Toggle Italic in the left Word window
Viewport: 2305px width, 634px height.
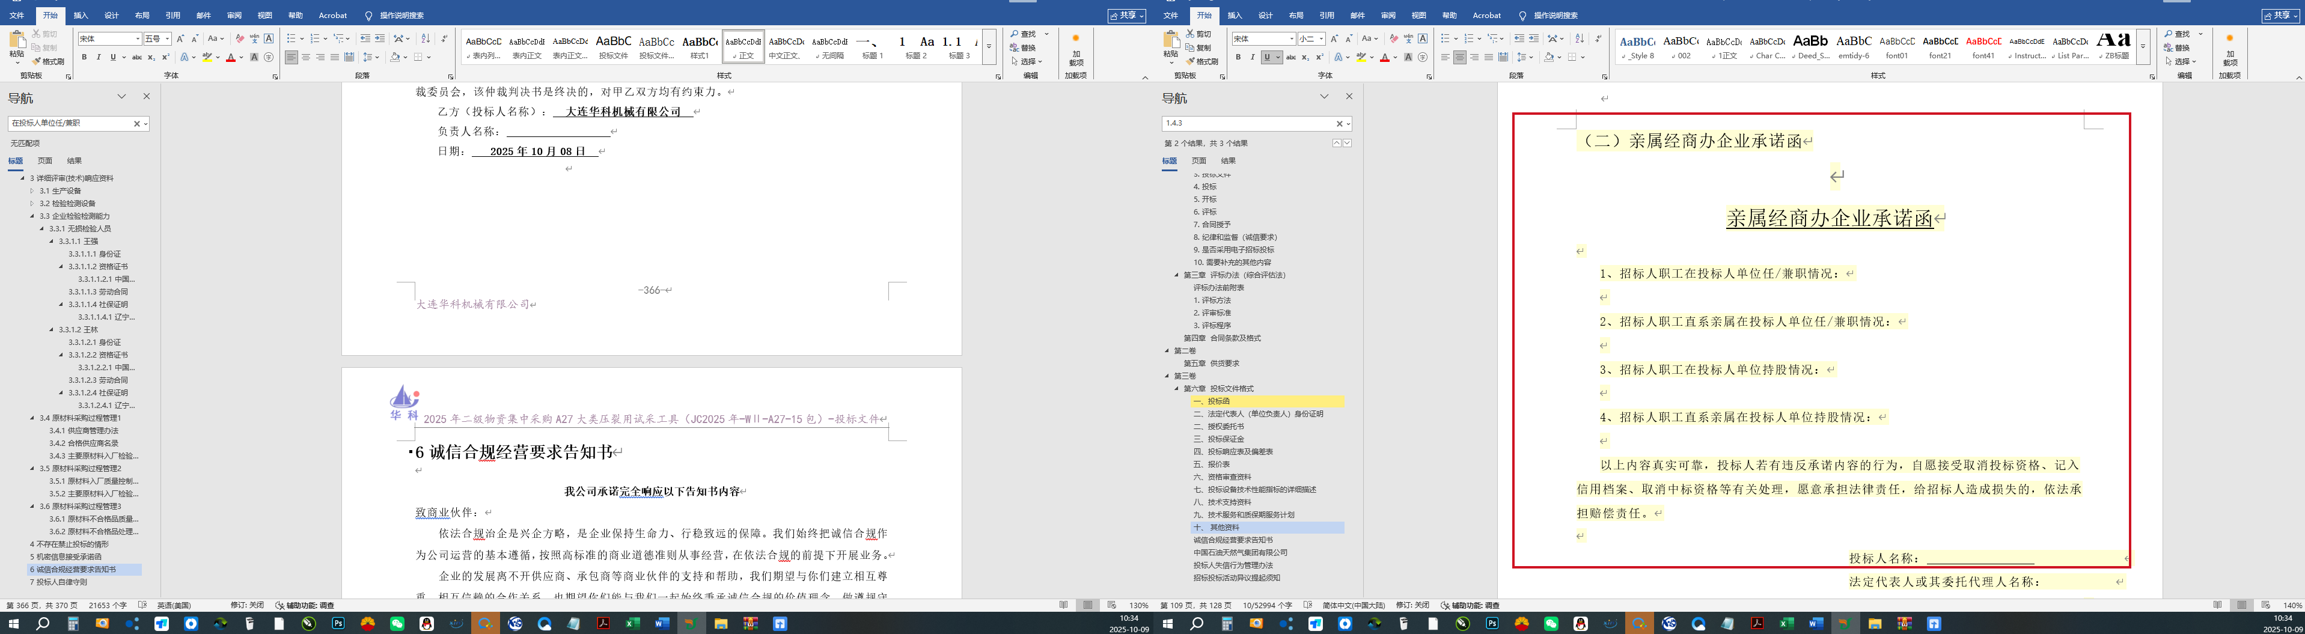99,57
